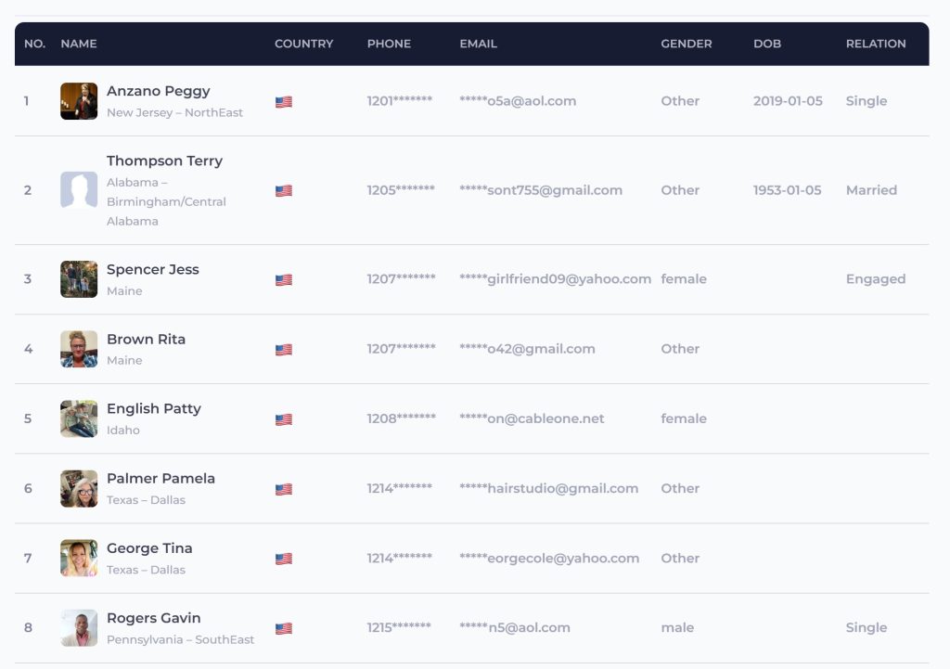
Task: Click the US flag in Thompson Terry's row
Action: click(284, 191)
